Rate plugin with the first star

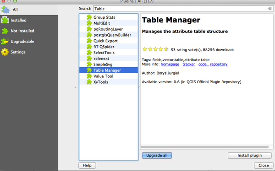tap(145, 49)
